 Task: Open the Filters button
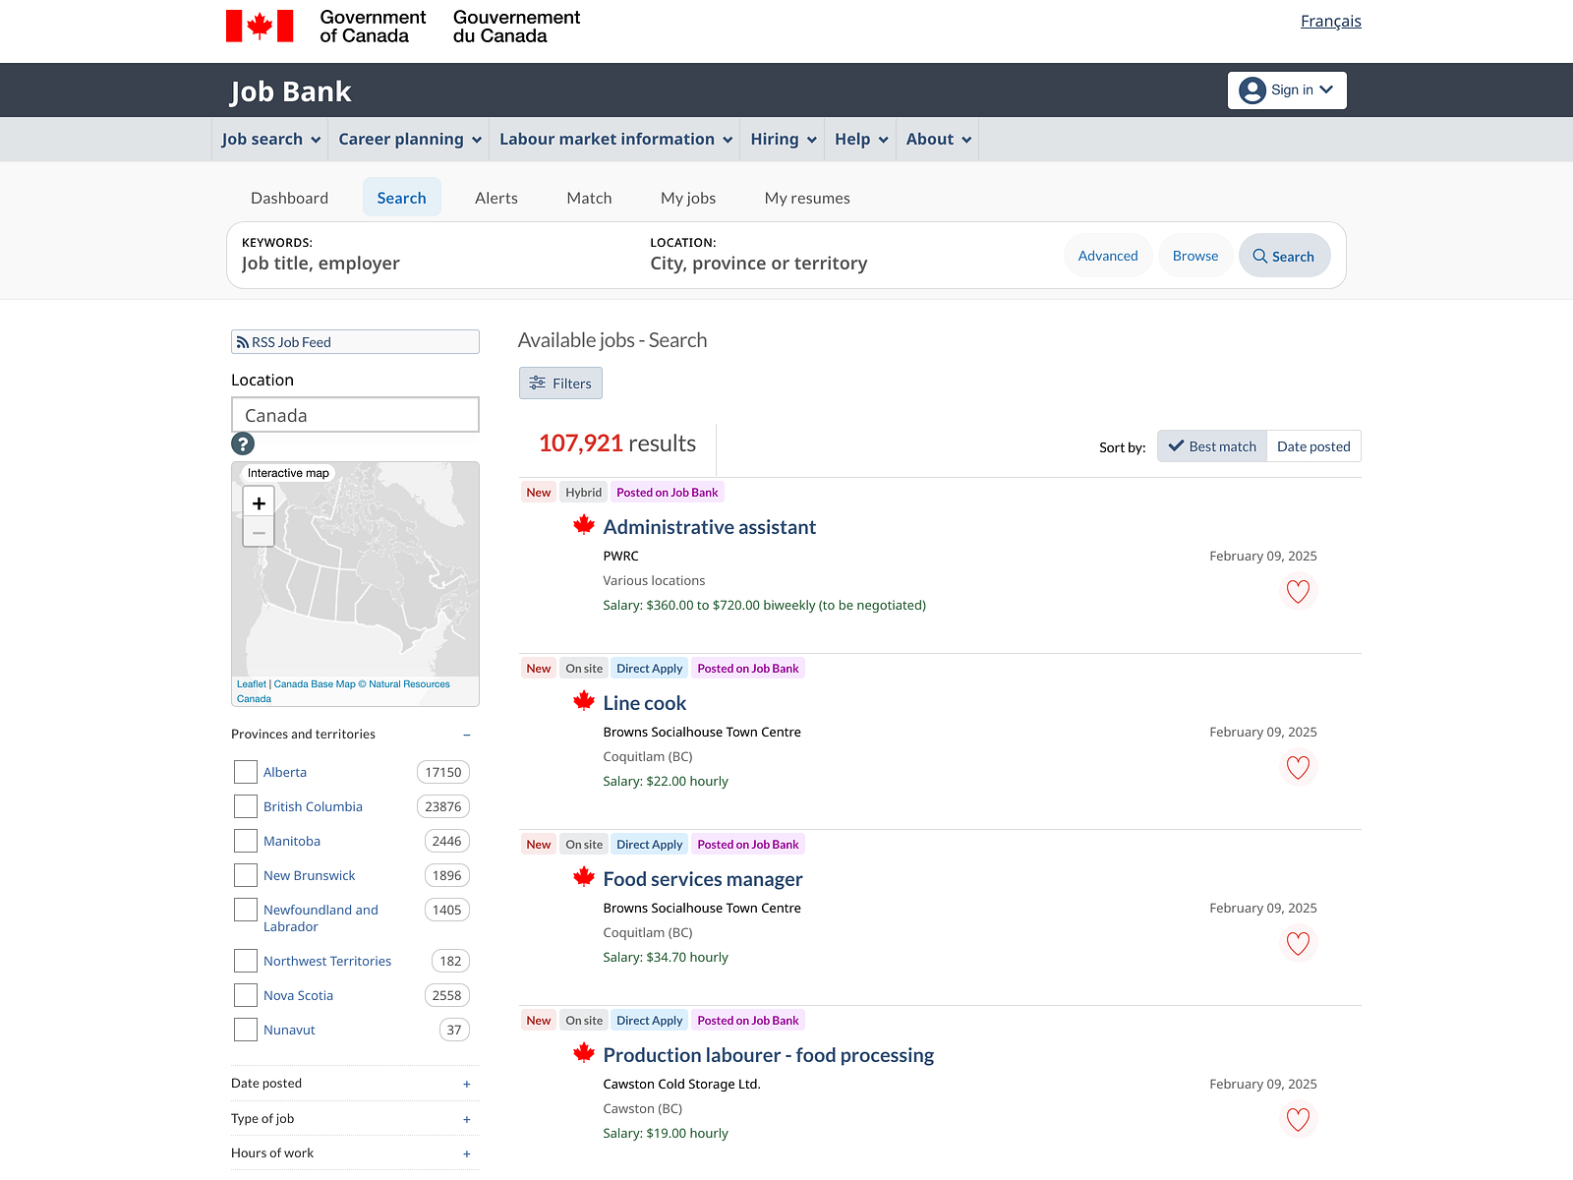560,383
